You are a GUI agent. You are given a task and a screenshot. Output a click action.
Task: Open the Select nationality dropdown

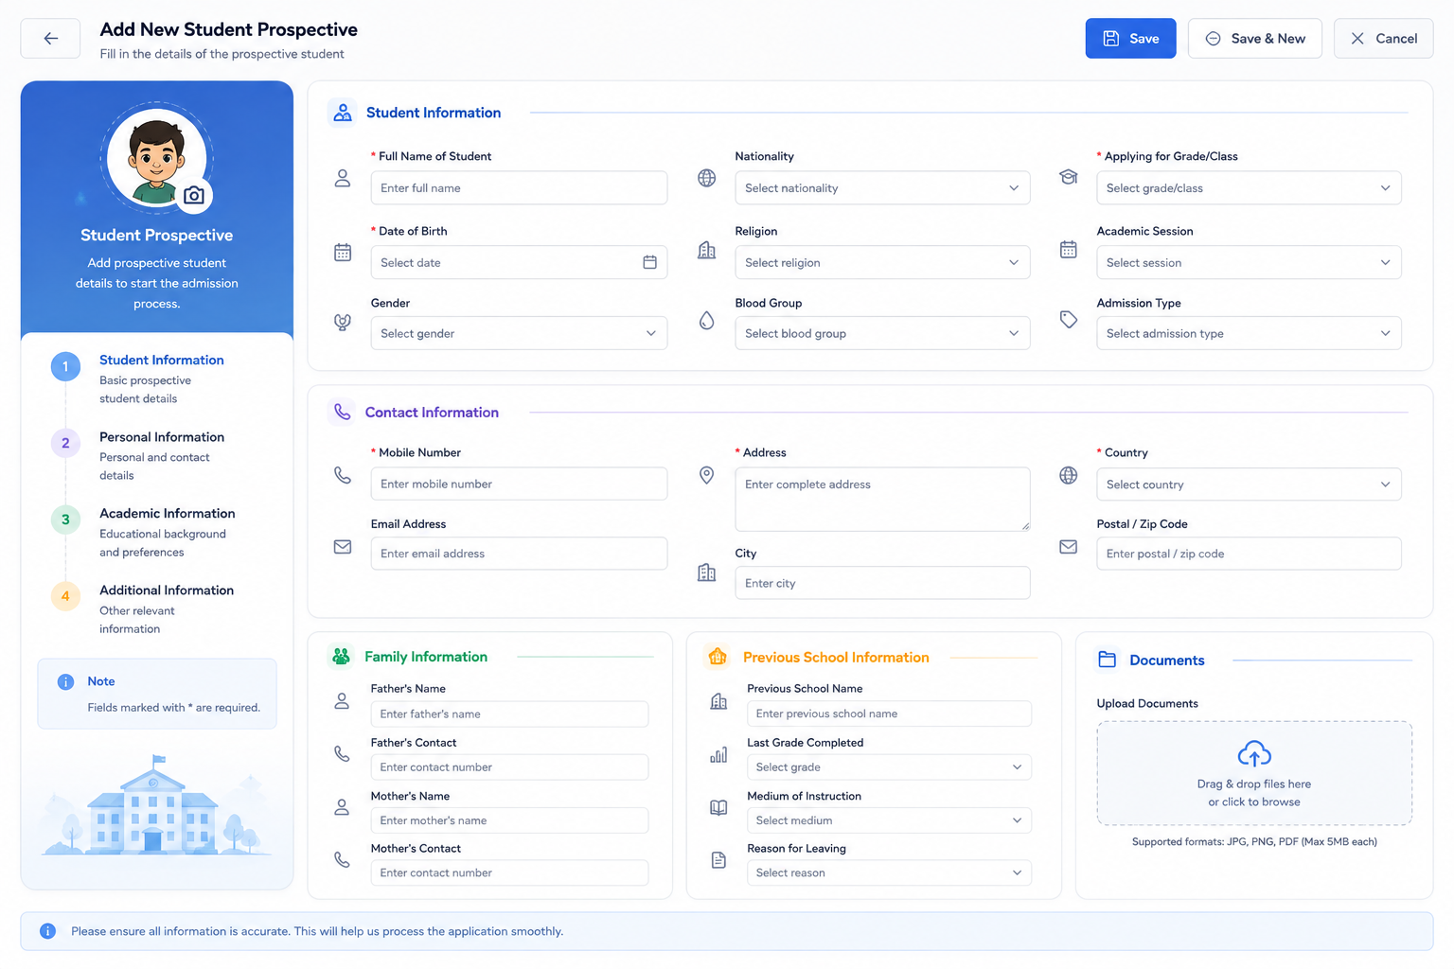coord(882,187)
